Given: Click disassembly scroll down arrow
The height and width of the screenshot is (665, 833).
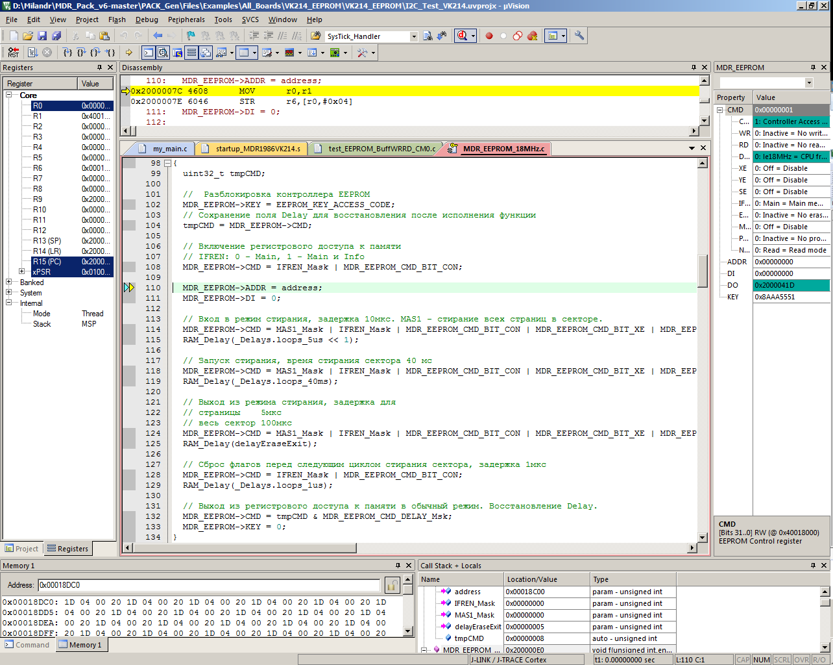Looking at the screenshot, I should [x=704, y=121].
